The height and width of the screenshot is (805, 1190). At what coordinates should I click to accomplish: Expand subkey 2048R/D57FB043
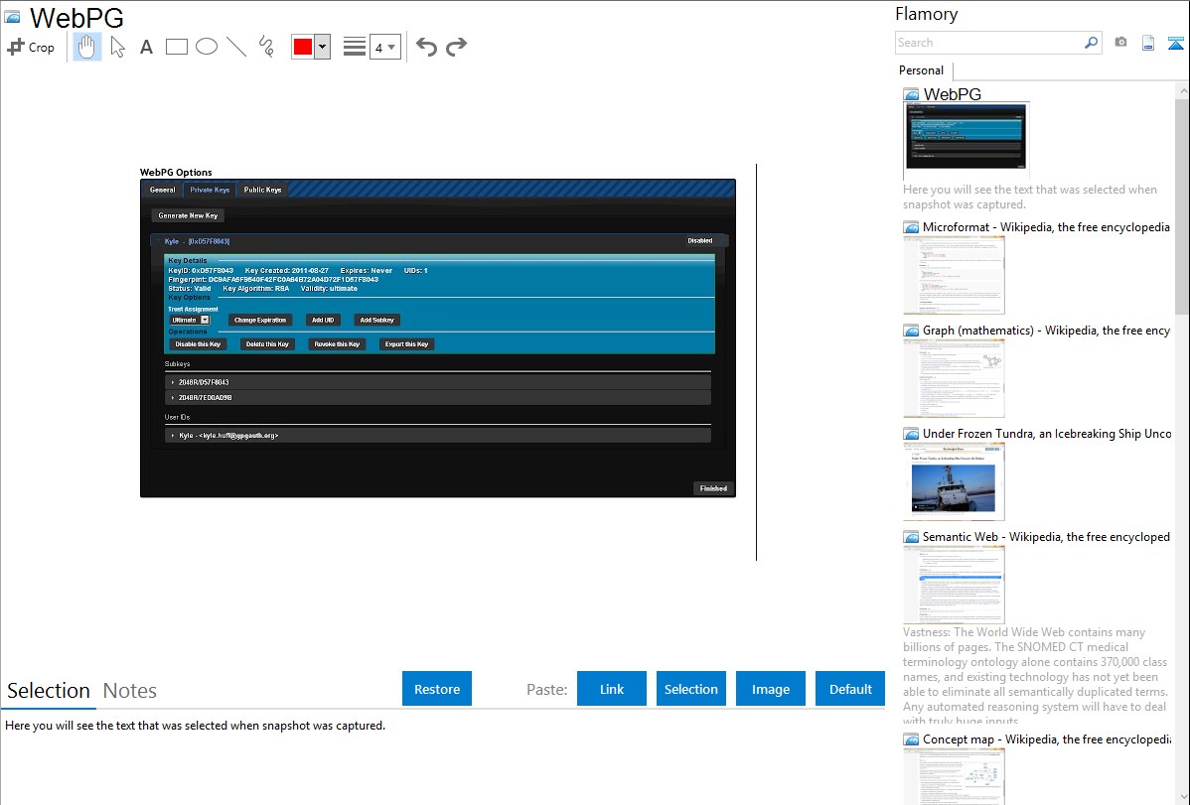438,382
